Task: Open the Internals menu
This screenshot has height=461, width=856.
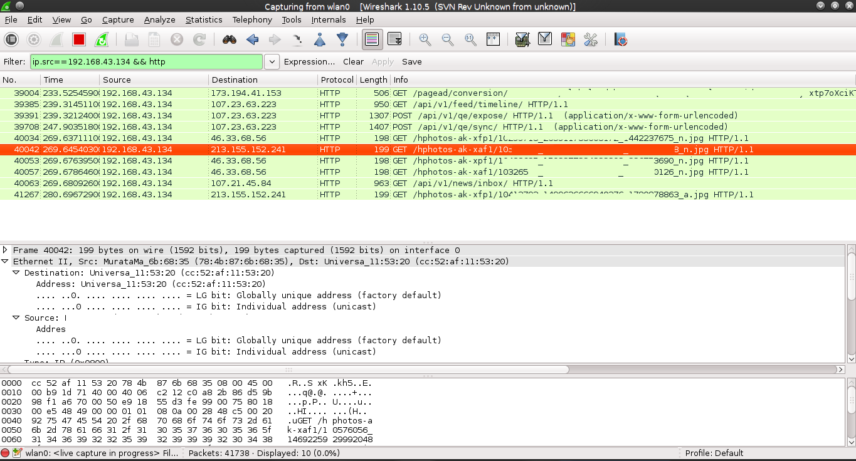Action: point(329,20)
